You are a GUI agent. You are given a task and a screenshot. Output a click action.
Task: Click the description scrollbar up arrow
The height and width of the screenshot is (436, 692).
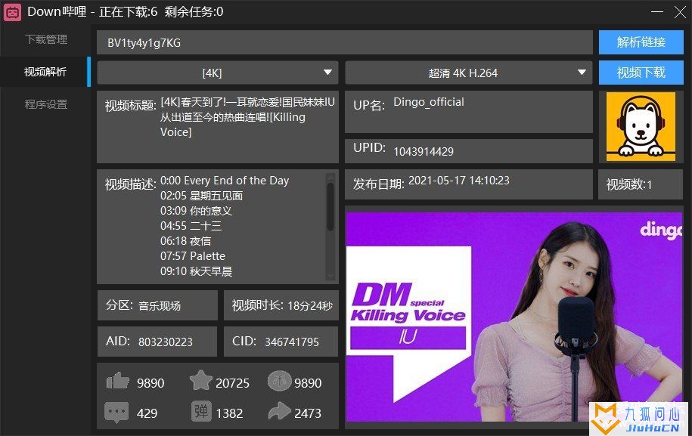(330, 176)
